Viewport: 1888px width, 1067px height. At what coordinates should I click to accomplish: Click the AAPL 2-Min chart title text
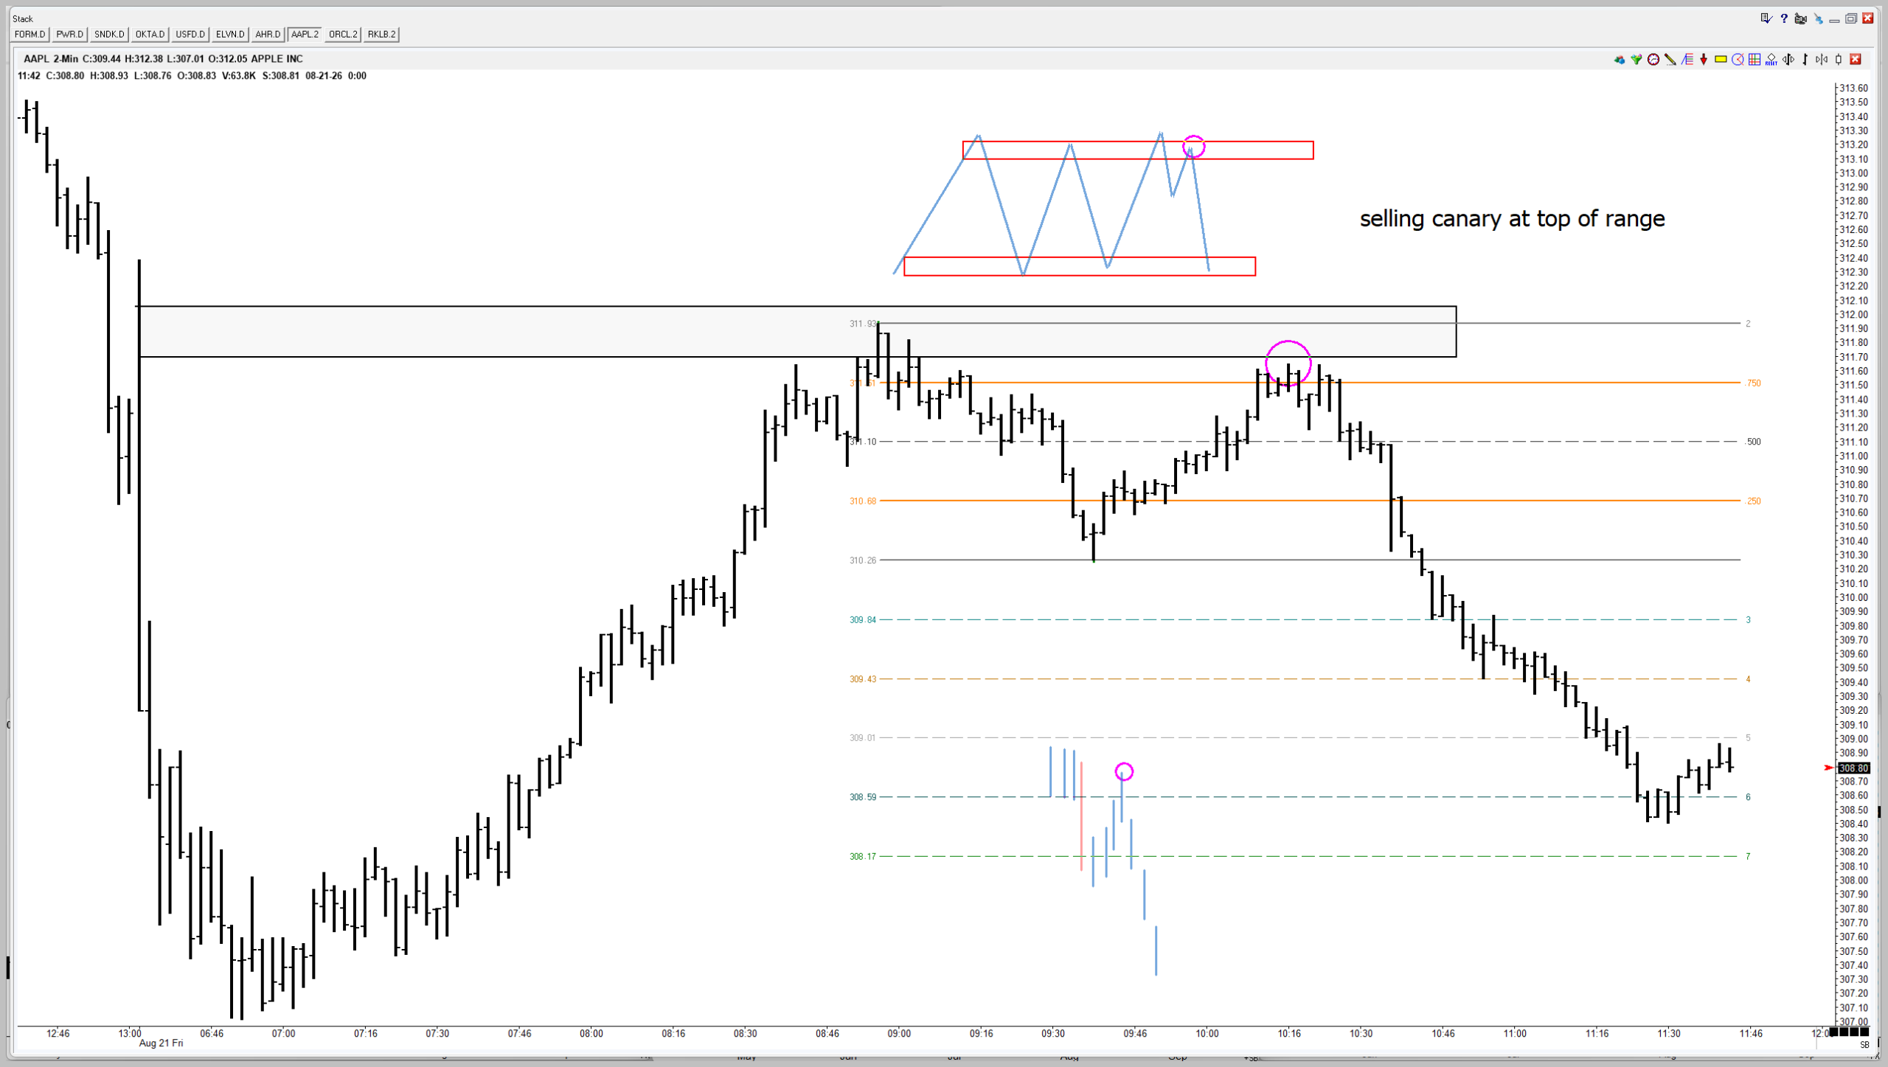pos(163,59)
